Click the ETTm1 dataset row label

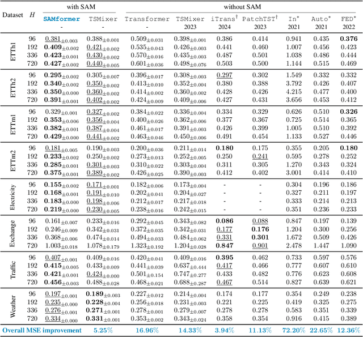pos(13,124)
